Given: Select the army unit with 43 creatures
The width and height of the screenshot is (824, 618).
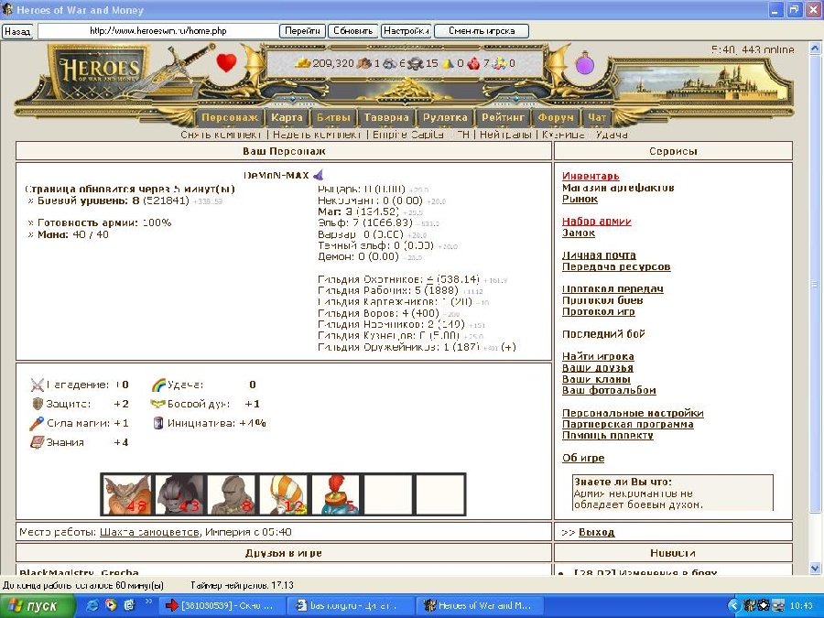Looking at the screenshot, I should click(x=179, y=494).
